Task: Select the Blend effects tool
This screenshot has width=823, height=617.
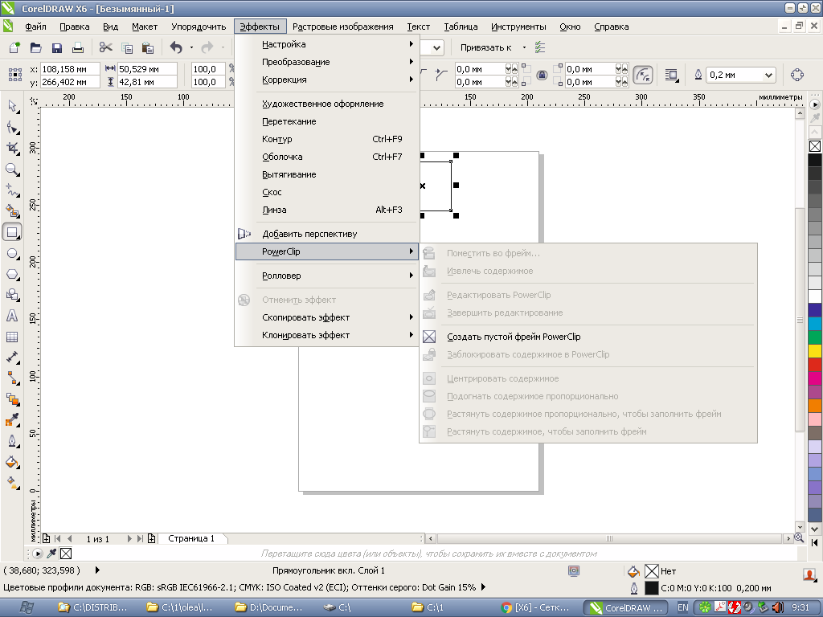Action: 12,399
